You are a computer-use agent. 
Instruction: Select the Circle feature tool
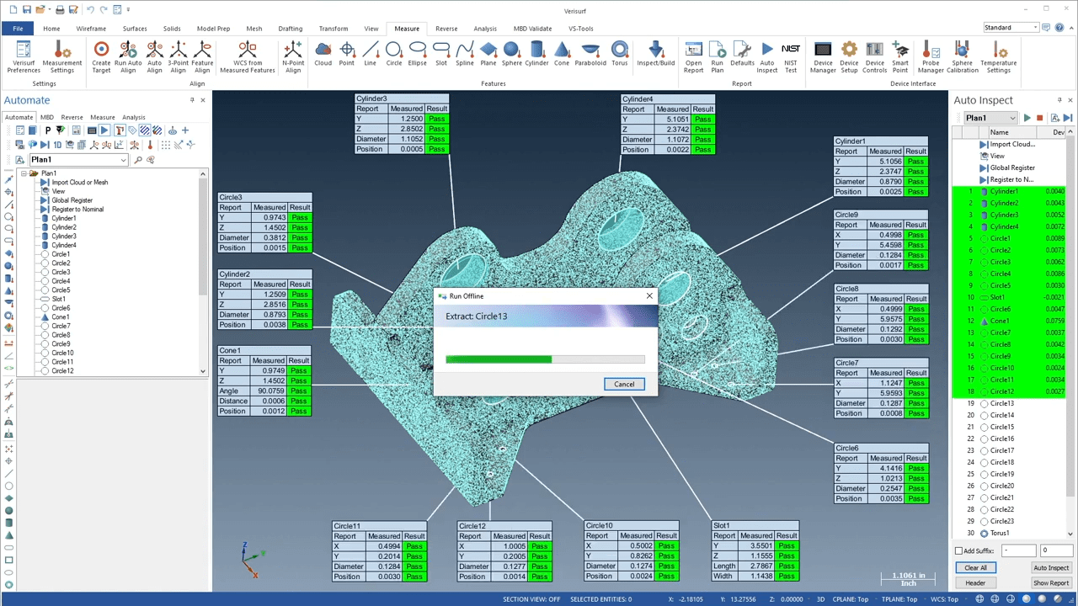(394, 54)
